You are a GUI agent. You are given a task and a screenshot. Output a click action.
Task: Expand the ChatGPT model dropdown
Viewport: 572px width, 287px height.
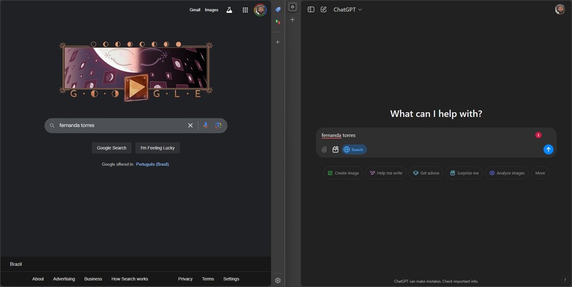coord(347,9)
